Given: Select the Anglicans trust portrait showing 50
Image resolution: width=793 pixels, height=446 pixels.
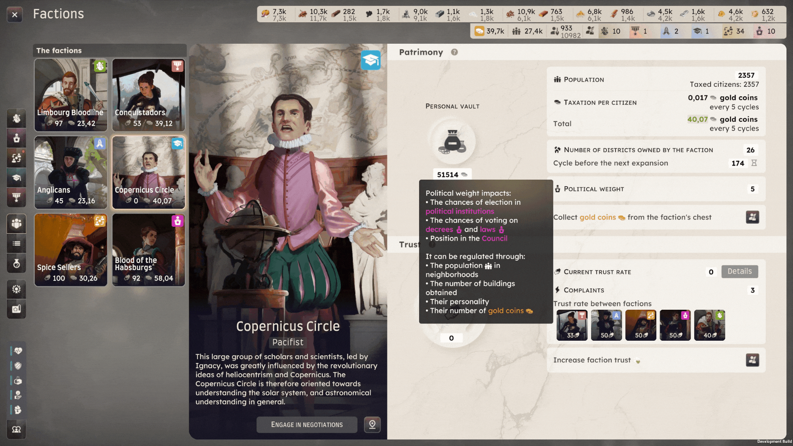Looking at the screenshot, I should tap(606, 325).
